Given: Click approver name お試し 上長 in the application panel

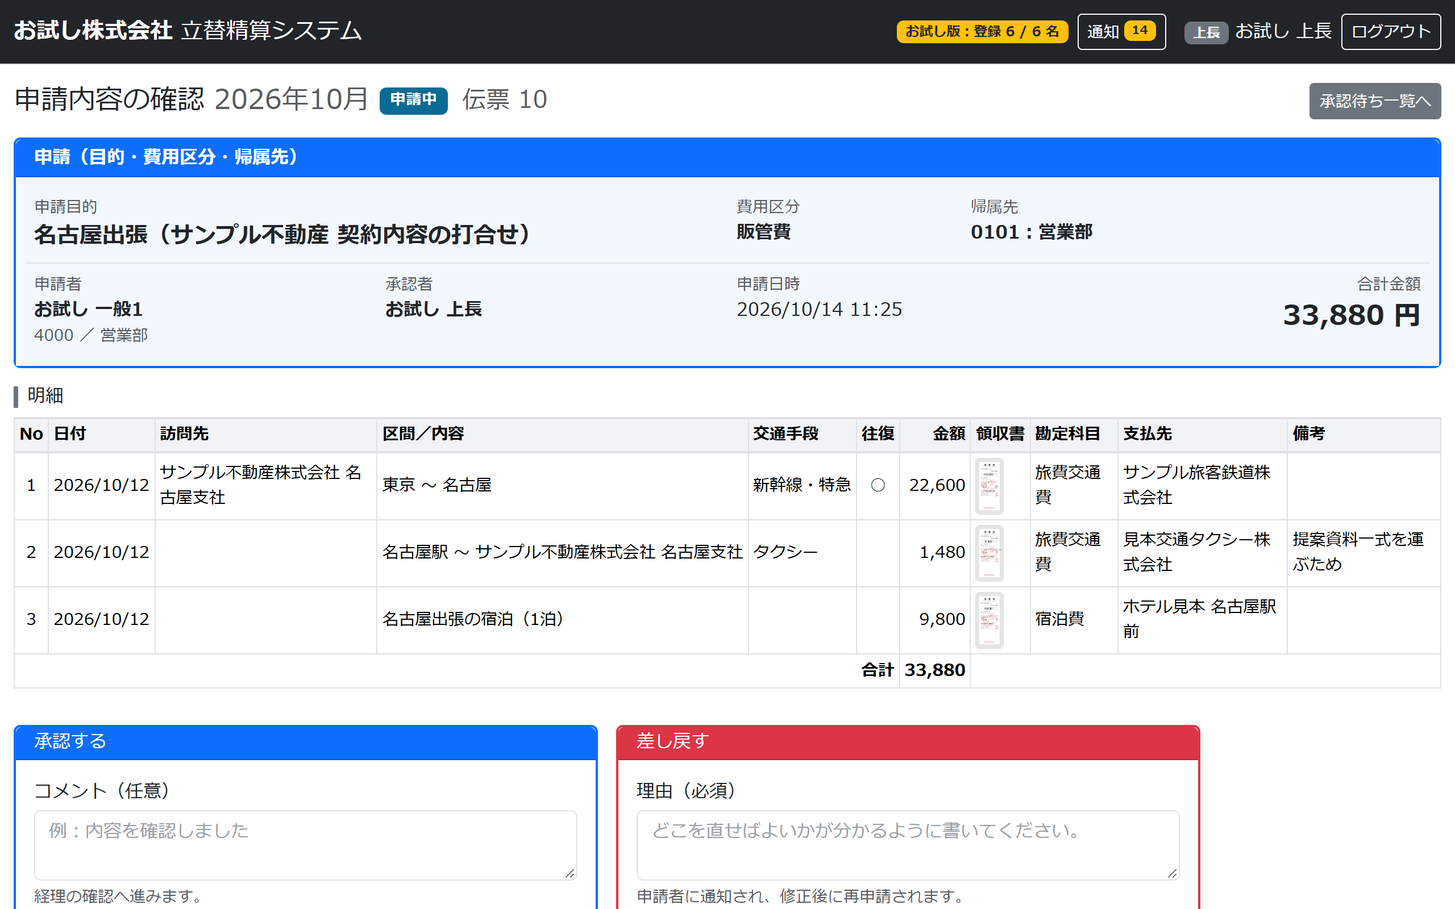Looking at the screenshot, I should (x=434, y=309).
